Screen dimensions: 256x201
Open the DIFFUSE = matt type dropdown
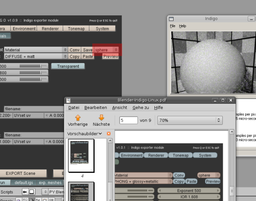tap(36, 57)
